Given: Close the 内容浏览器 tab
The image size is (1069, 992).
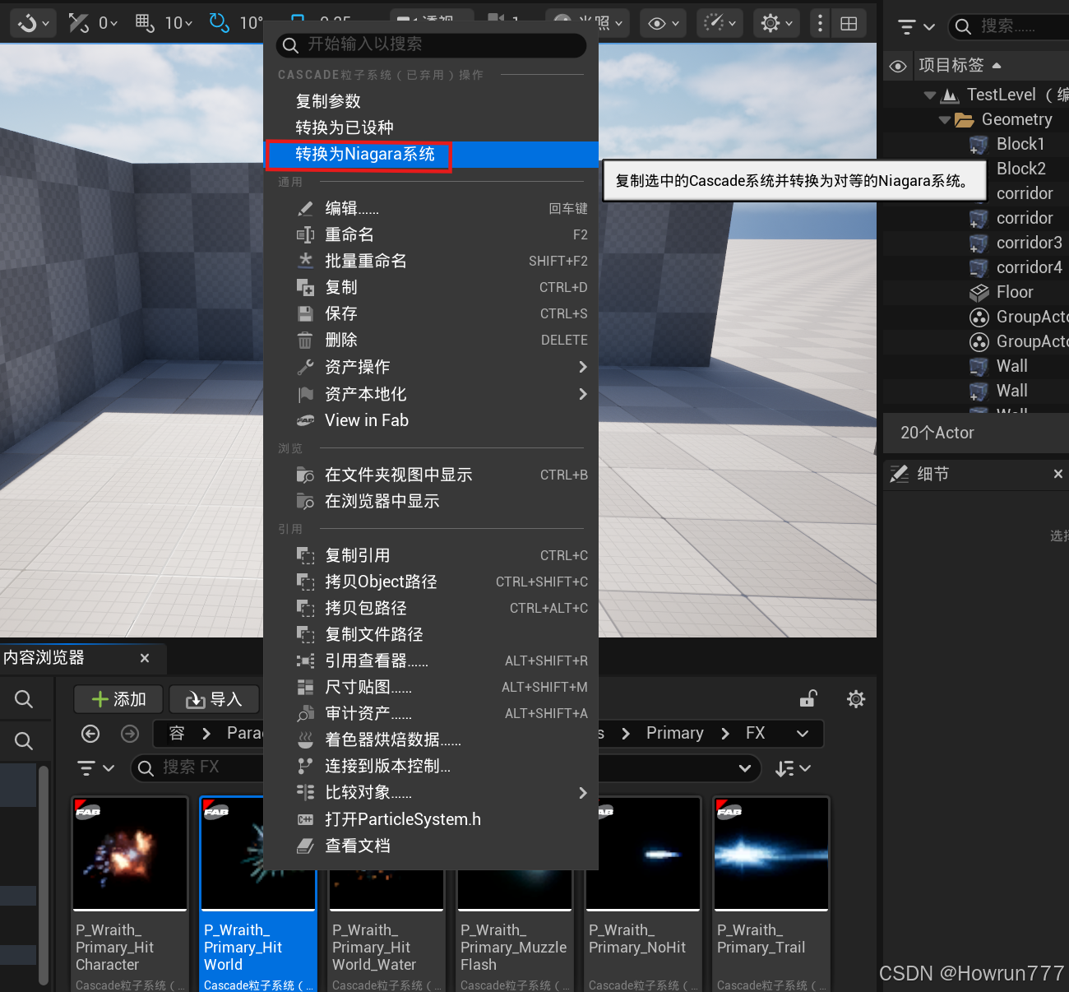Looking at the screenshot, I should point(145,658).
